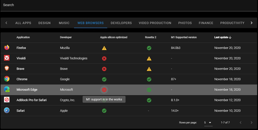Go to next page of results

click(252, 123)
